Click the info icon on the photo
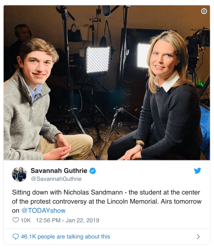Image resolution: width=214 pixels, height=248 pixels. point(204,11)
